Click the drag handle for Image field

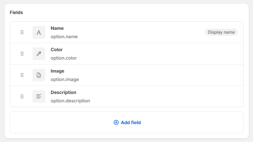tap(22, 75)
